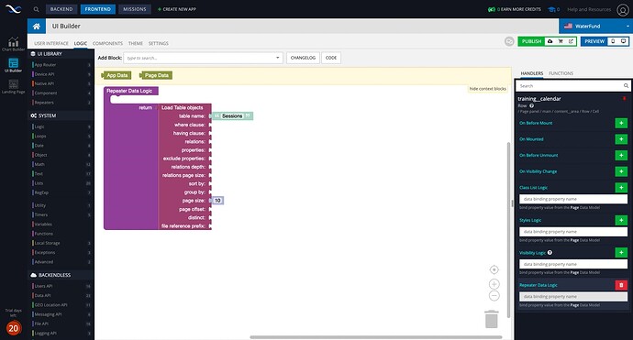The width and height of the screenshot is (633, 340).
Task: Open the MISSIONS tab
Action: point(135,9)
